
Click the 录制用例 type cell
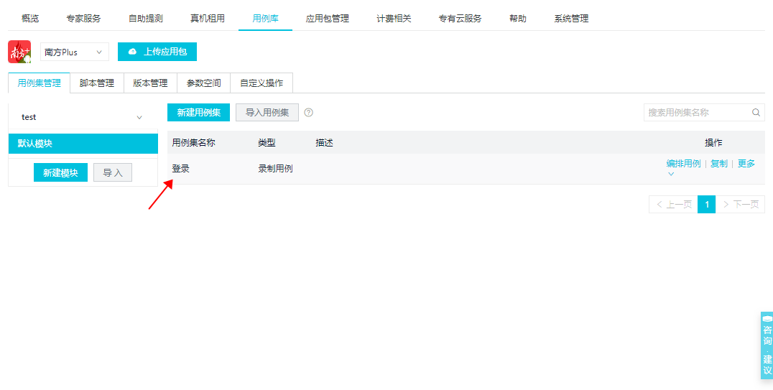coord(275,169)
